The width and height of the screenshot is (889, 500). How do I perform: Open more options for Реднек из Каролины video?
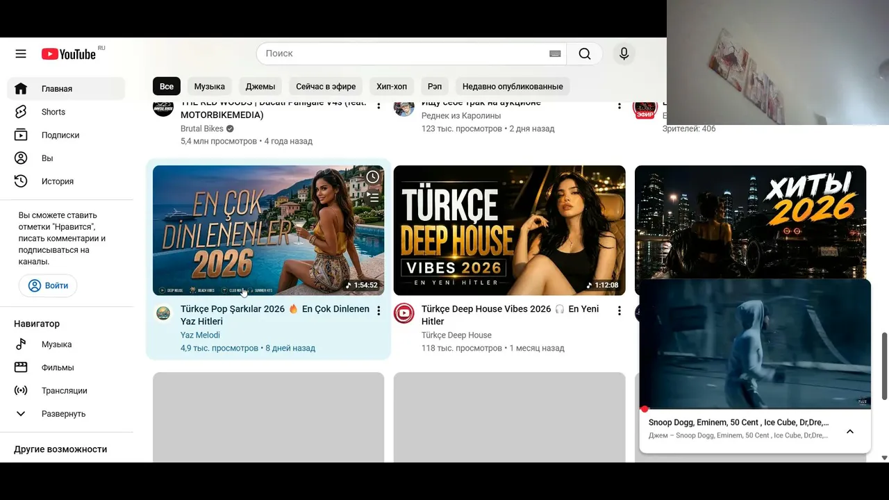(620, 105)
